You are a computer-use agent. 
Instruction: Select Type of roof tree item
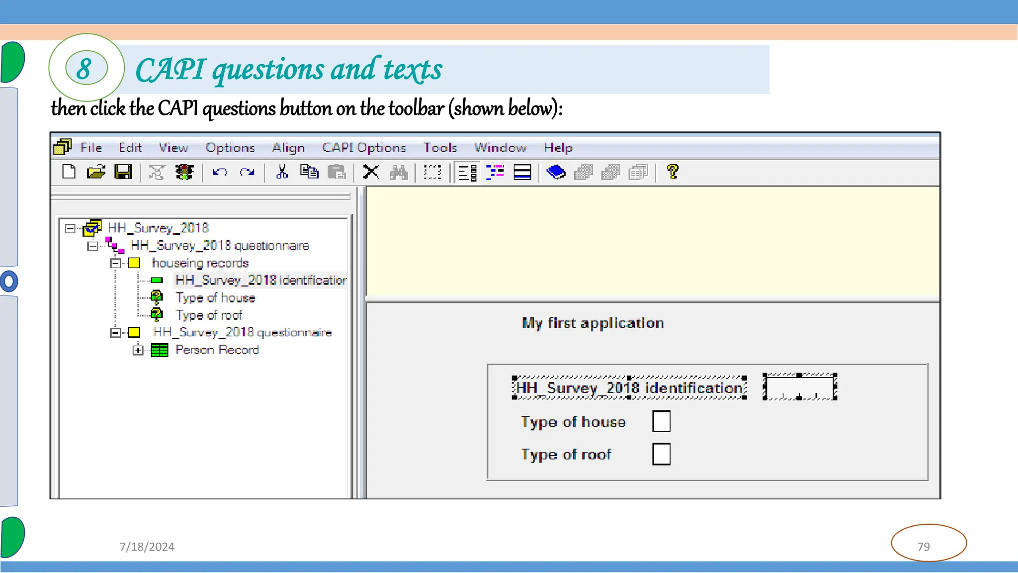click(x=209, y=315)
